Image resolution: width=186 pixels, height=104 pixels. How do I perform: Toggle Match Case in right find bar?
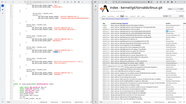[146, 102]
